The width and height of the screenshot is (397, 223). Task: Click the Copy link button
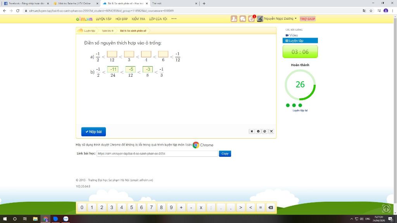225,154
